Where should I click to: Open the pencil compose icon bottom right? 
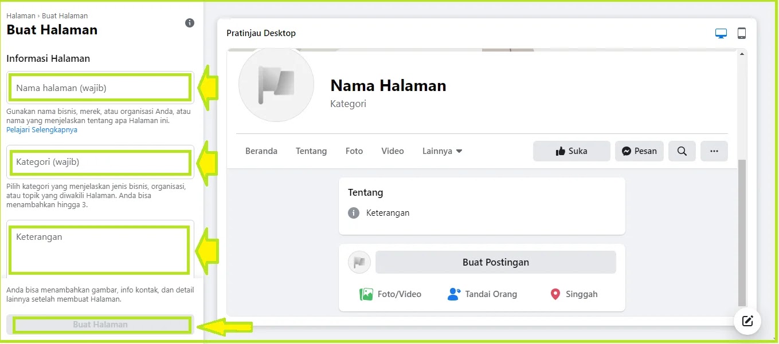pos(747,321)
